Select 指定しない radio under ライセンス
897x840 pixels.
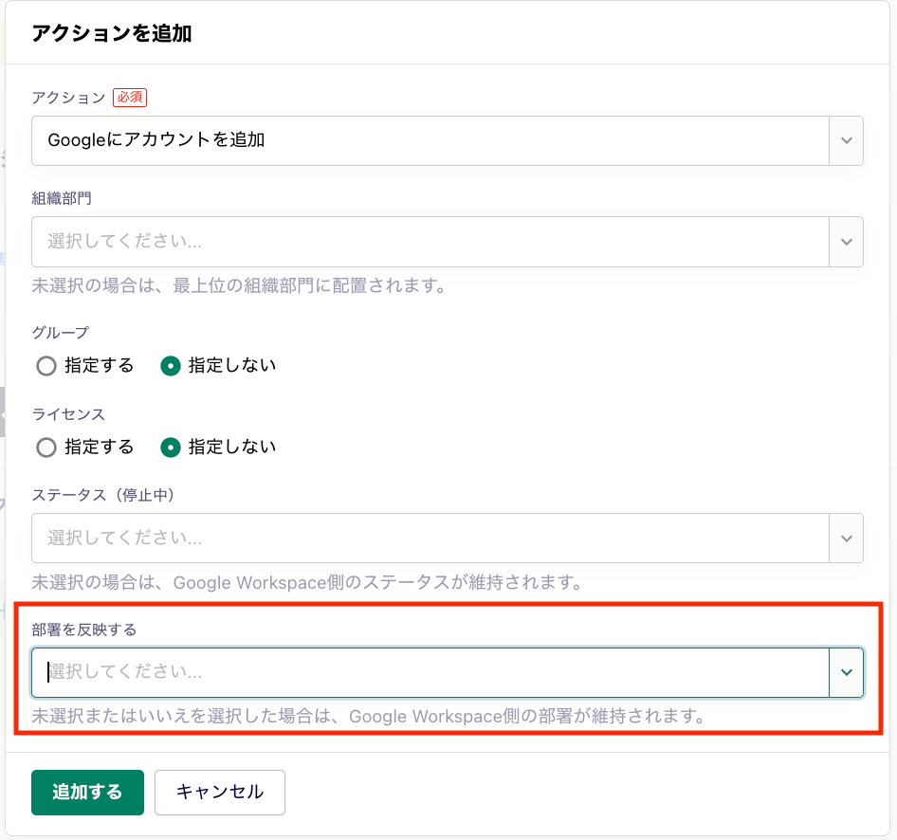point(171,447)
